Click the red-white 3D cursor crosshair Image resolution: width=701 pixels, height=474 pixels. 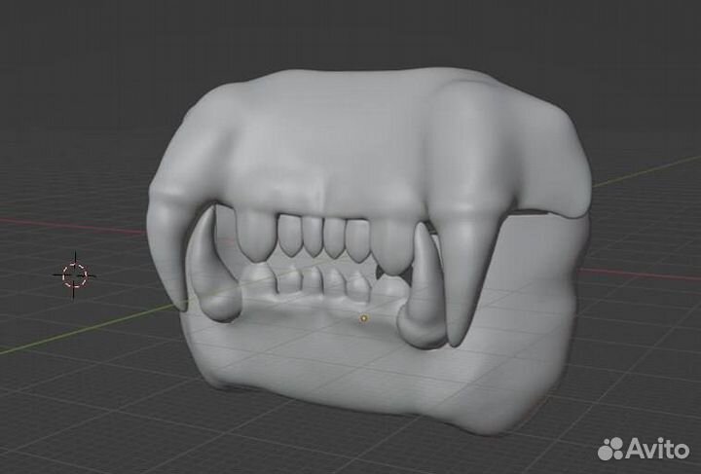point(74,275)
